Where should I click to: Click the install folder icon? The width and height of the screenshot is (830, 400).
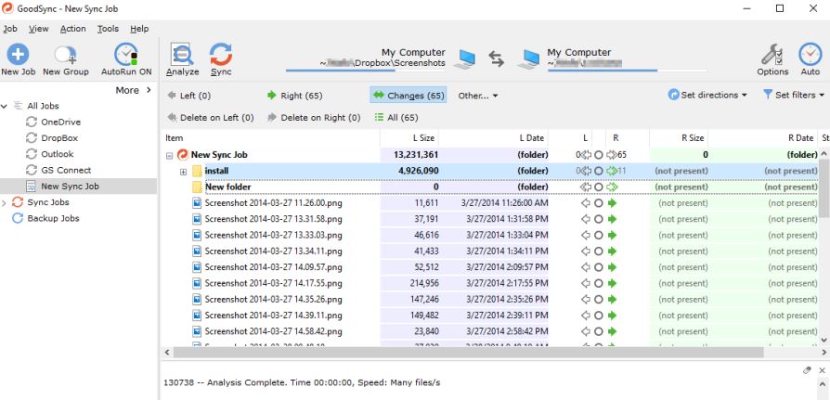click(198, 171)
